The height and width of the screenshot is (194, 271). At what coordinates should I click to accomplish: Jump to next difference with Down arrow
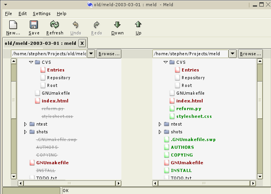coord(118,24)
